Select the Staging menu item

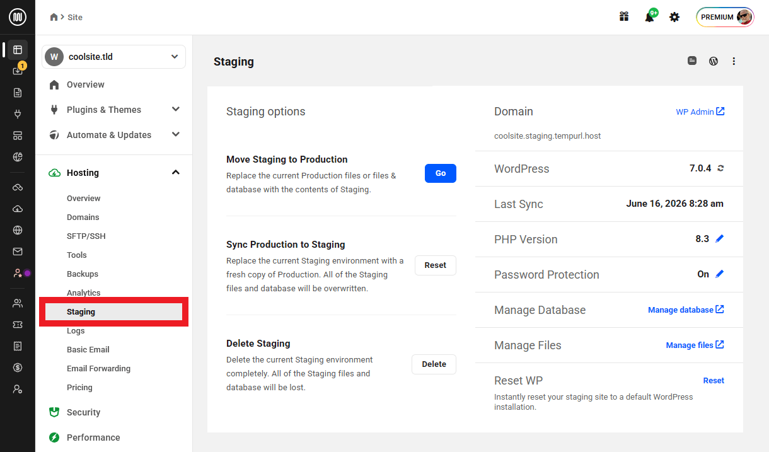click(113, 311)
